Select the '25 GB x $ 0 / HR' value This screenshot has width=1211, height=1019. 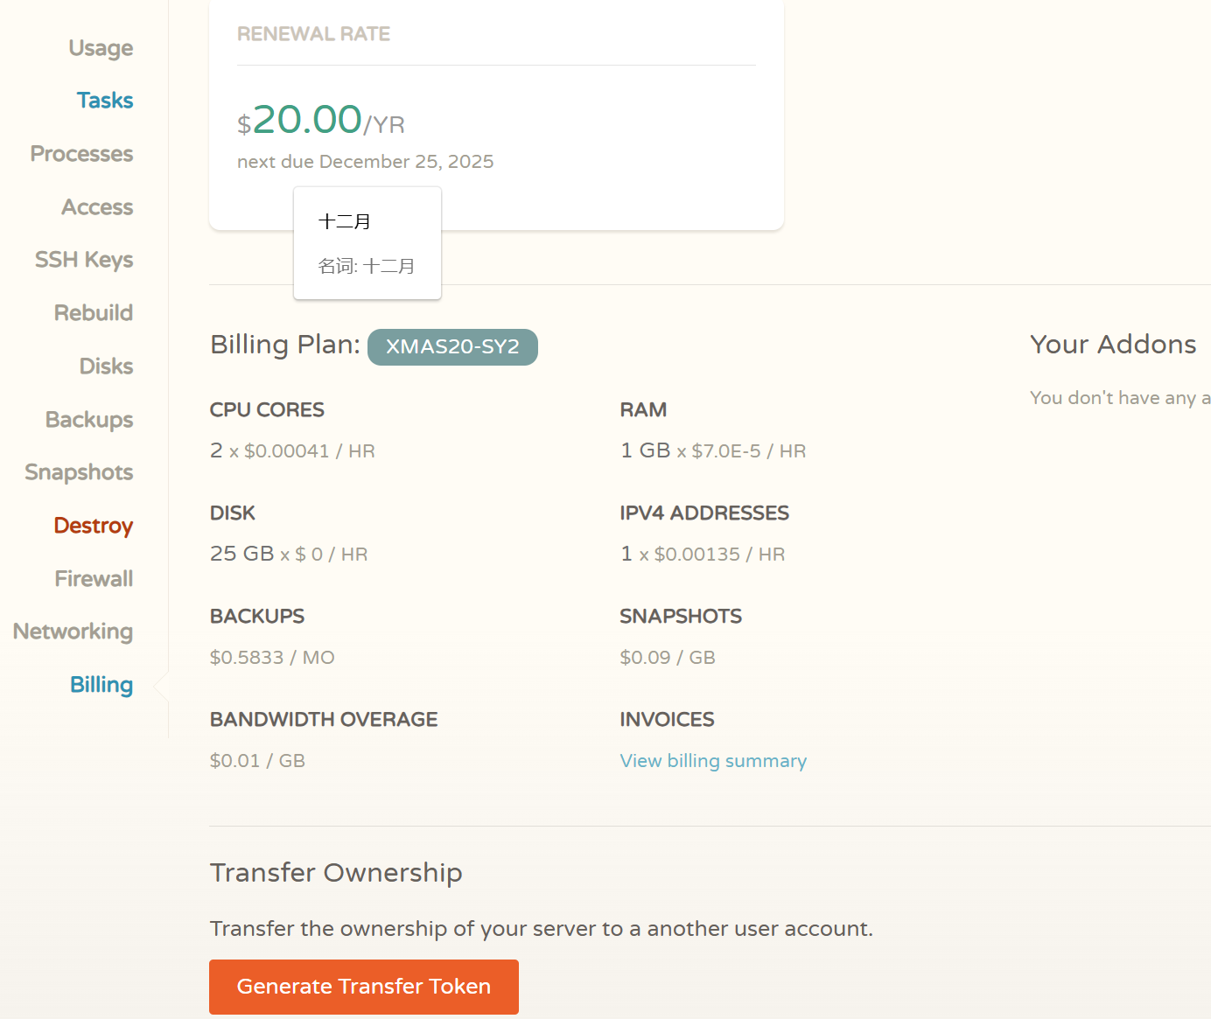289,555
